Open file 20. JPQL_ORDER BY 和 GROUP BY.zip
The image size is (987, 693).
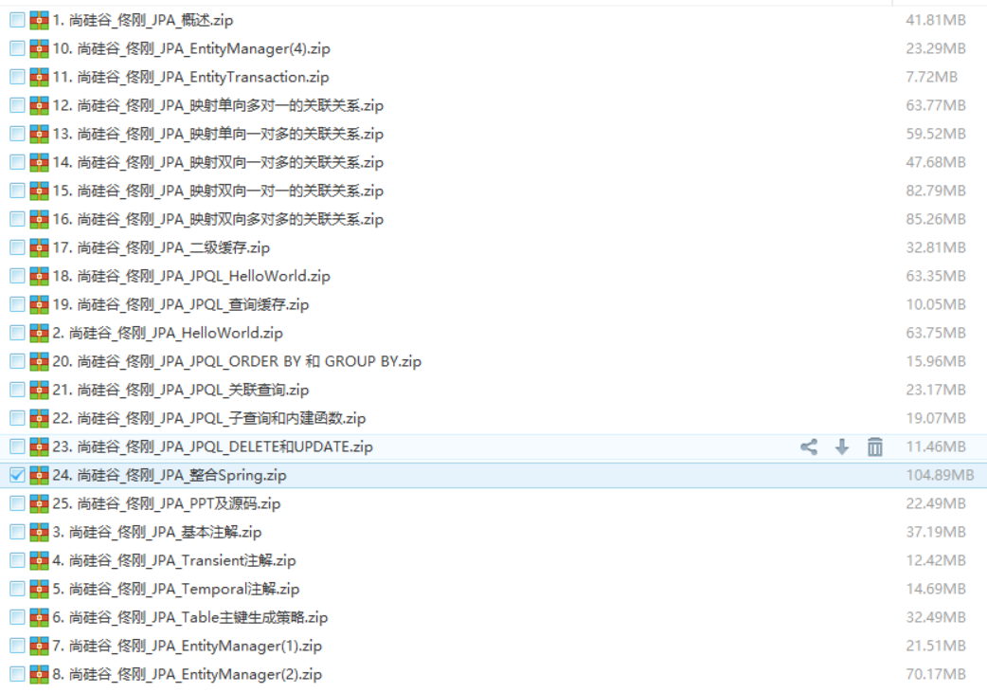coord(237,361)
